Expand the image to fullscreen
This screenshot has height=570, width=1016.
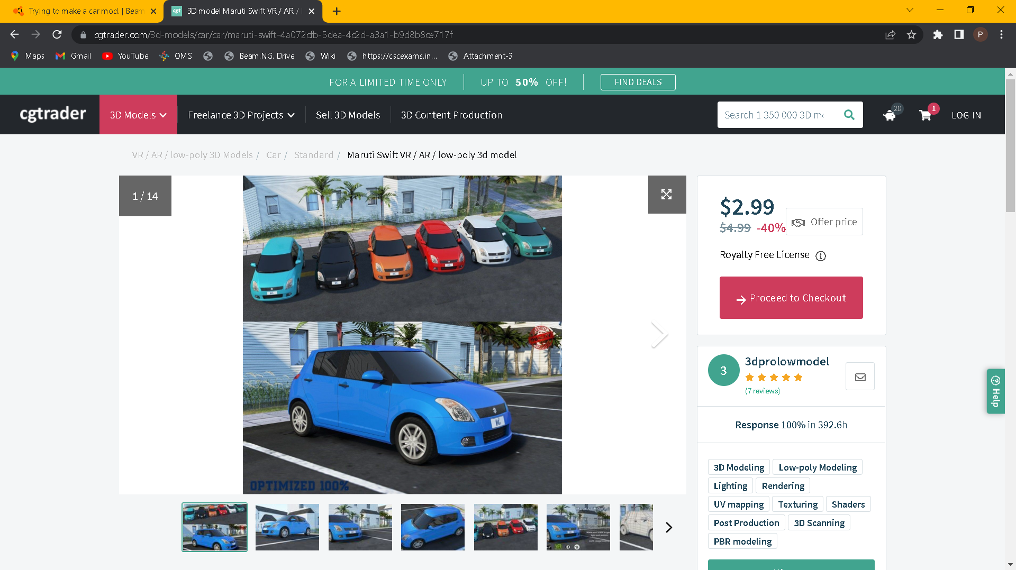667,195
